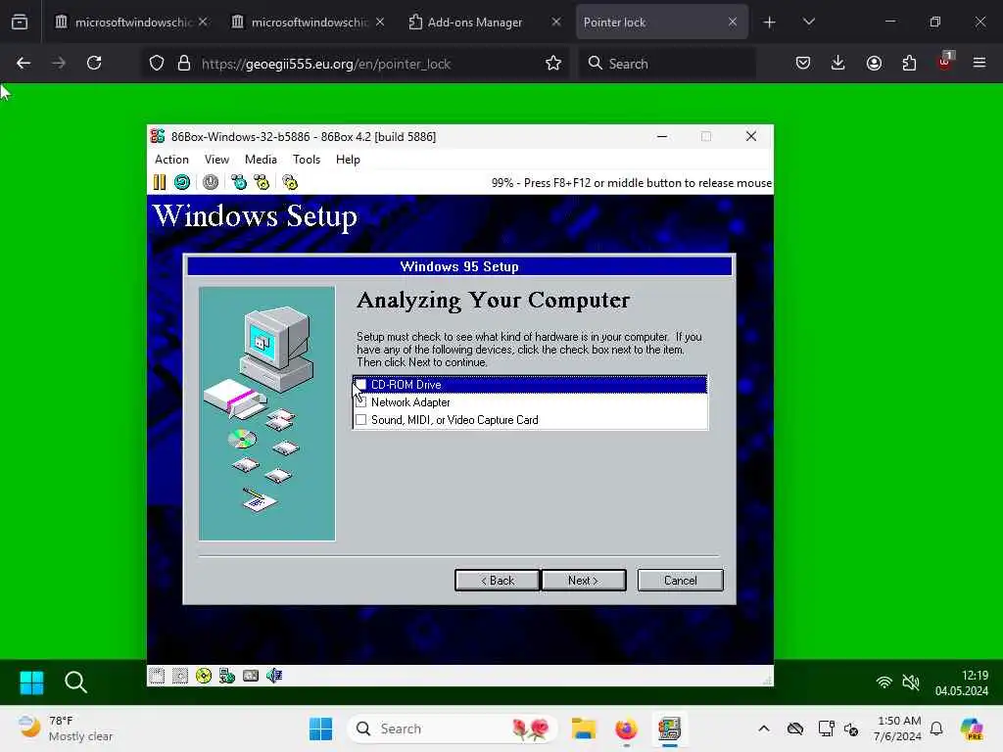Click the site padlock icon

[184, 63]
